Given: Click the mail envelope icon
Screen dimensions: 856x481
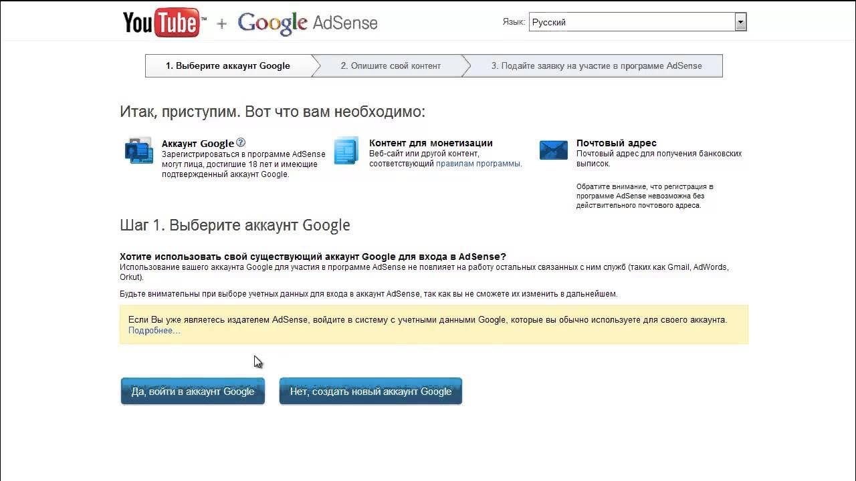Looking at the screenshot, I should pyautogui.click(x=553, y=150).
